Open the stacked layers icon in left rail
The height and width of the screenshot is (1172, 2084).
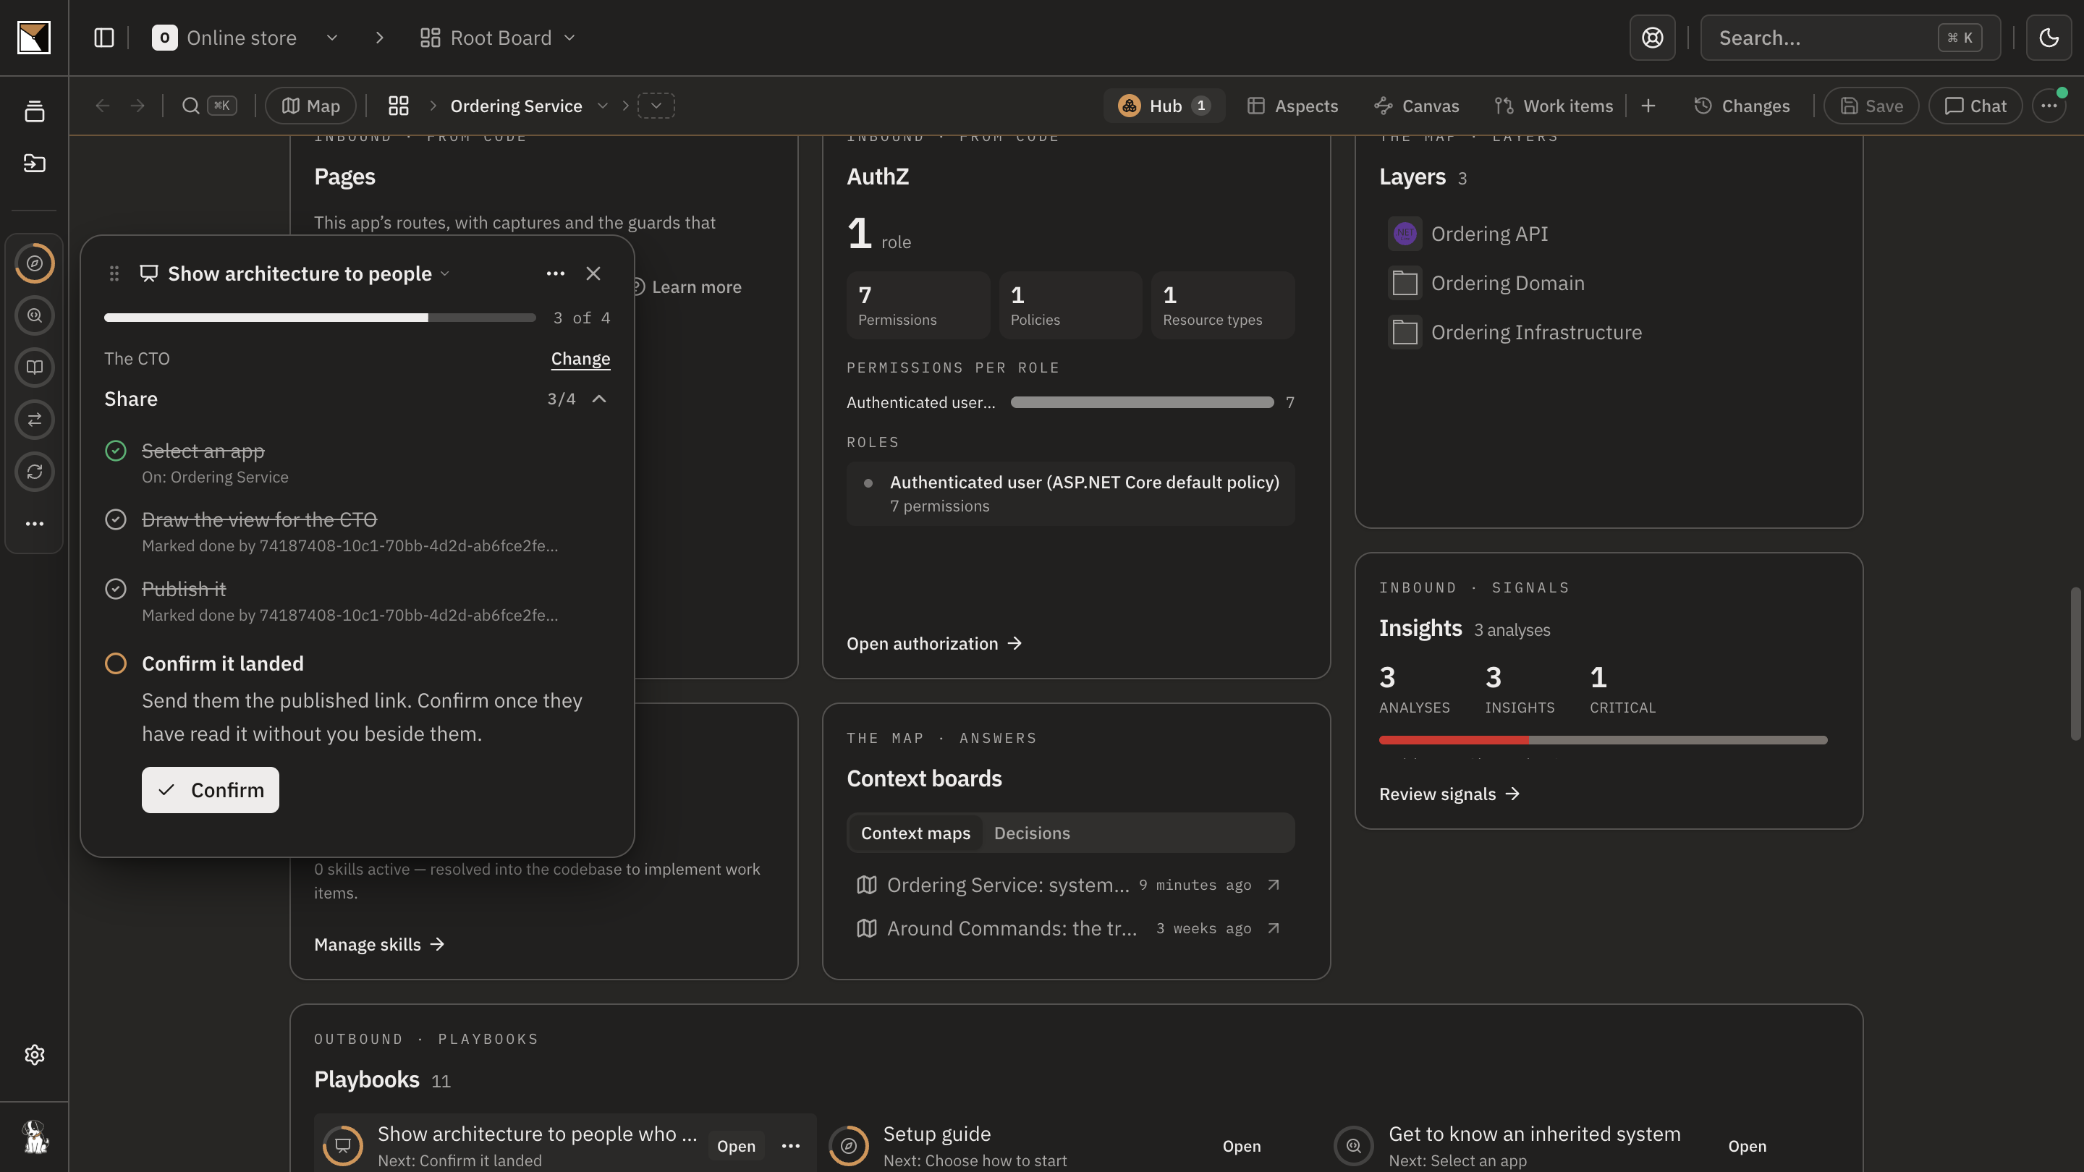[34, 111]
